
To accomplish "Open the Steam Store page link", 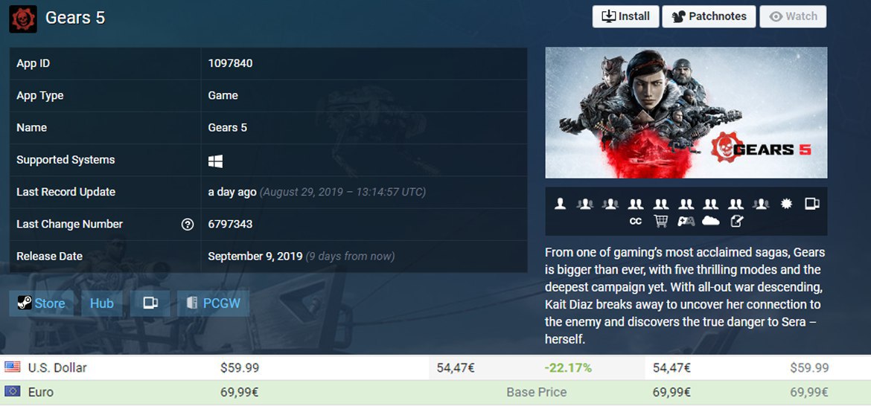I will point(41,303).
